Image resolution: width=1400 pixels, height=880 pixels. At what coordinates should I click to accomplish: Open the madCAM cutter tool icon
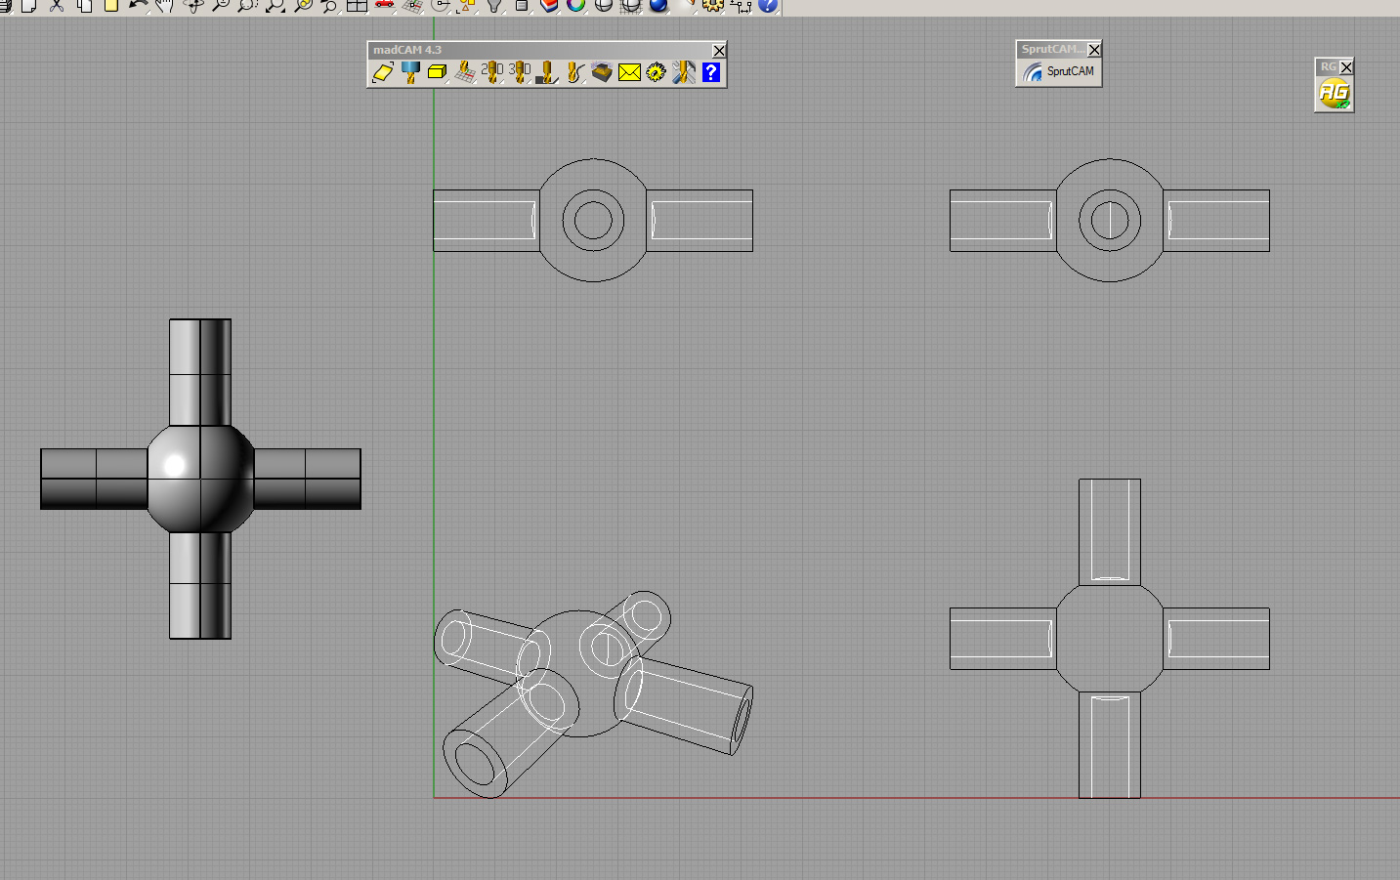410,72
